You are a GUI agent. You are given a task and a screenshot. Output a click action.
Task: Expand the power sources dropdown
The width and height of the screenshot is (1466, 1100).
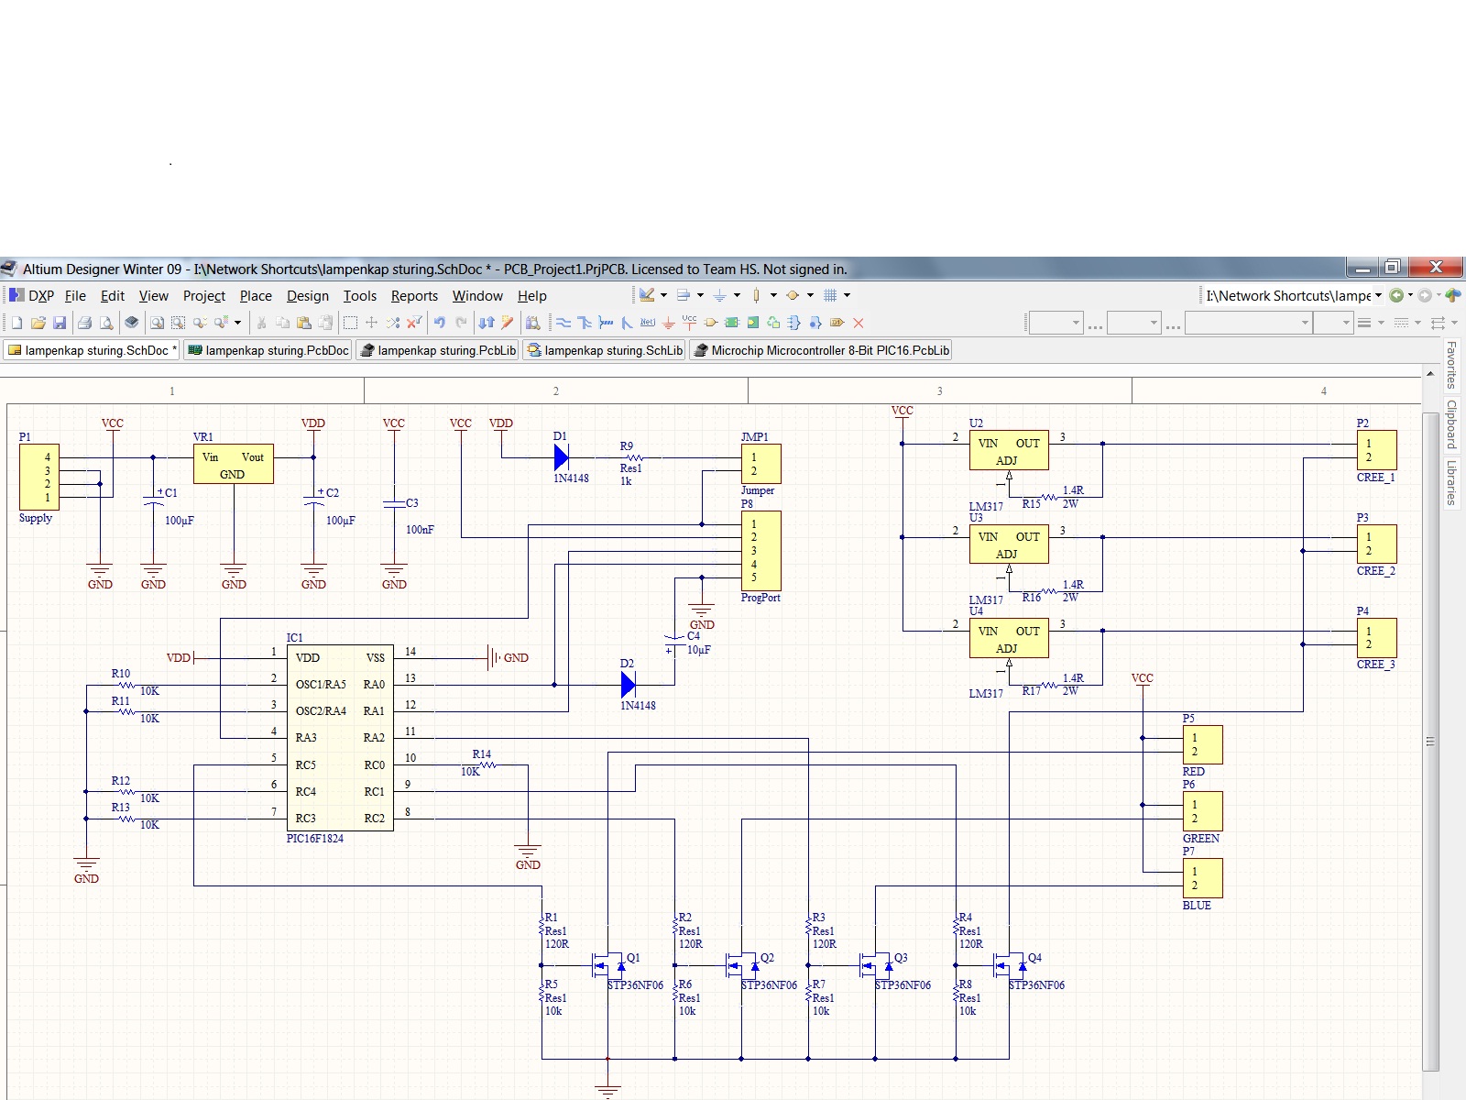[737, 295]
